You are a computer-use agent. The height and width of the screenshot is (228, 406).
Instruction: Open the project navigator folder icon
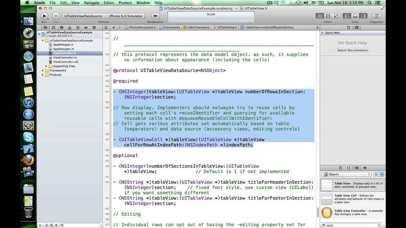[x=45, y=28]
